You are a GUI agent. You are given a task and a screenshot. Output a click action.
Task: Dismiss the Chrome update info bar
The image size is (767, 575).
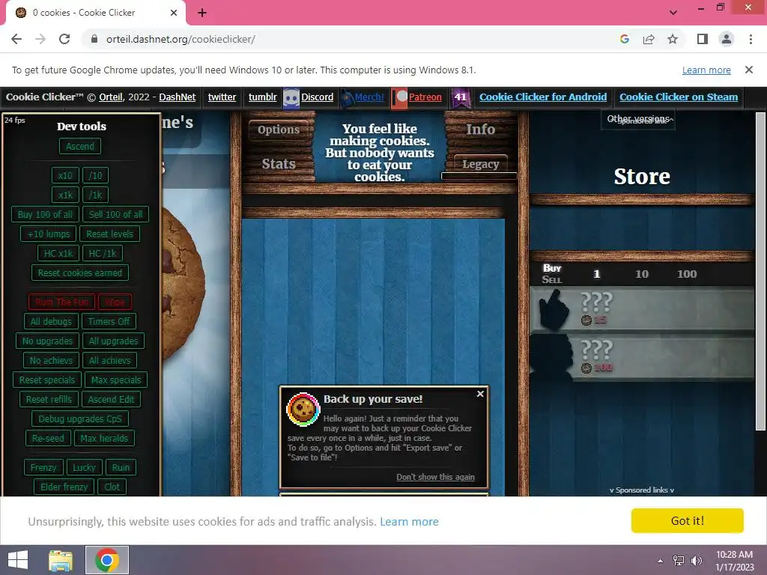pos(748,70)
